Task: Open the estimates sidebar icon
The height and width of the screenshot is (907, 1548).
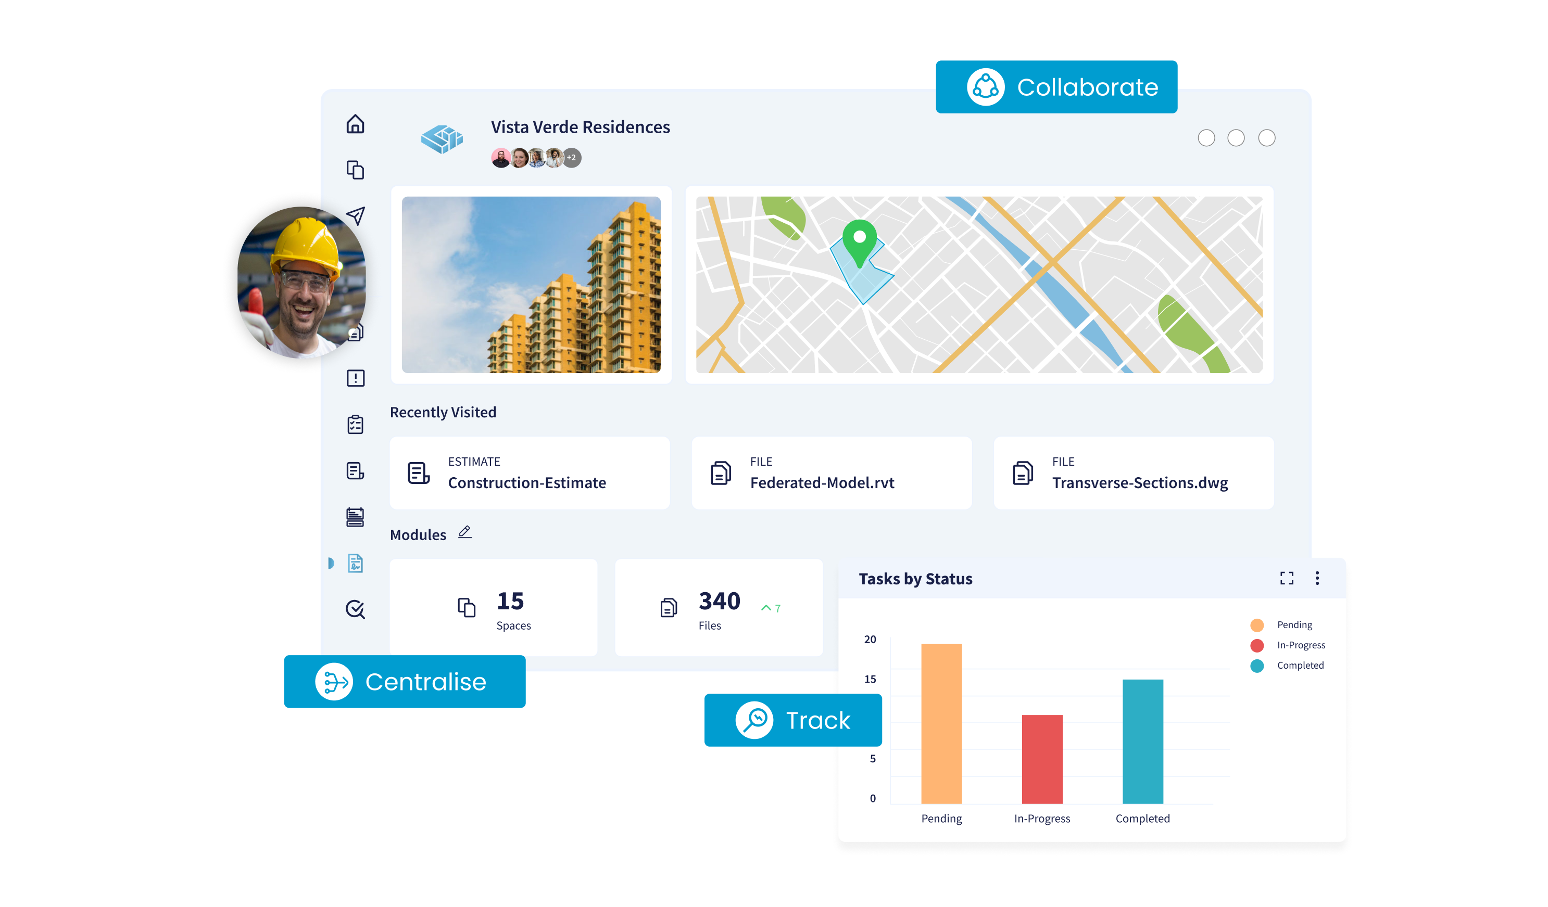Action: (x=355, y=471)
